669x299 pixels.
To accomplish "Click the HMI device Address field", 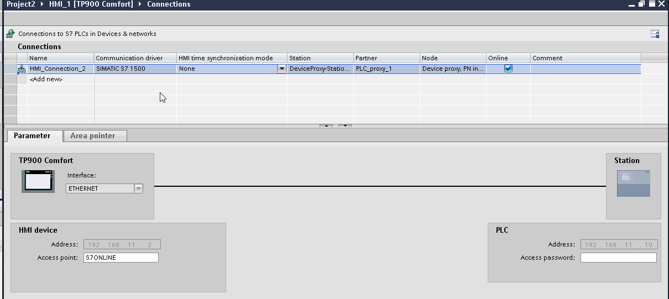I will [122, 244].
